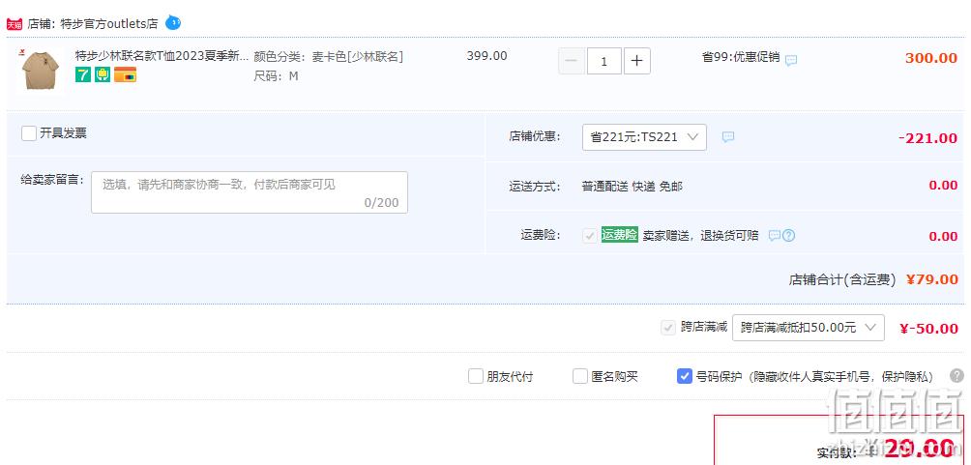This screenshot has width=971, height=465.
Task: Click the orange credit card badge icon
Action: (125, 74)
